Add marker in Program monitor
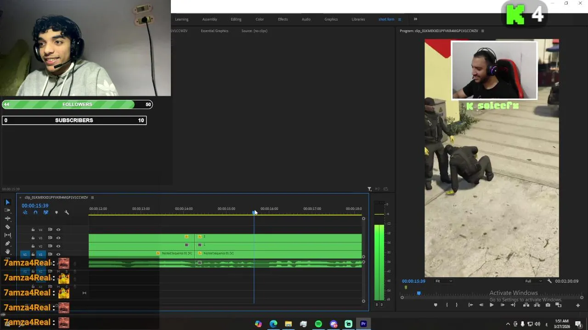588x330 pixels. pos(435,305)
